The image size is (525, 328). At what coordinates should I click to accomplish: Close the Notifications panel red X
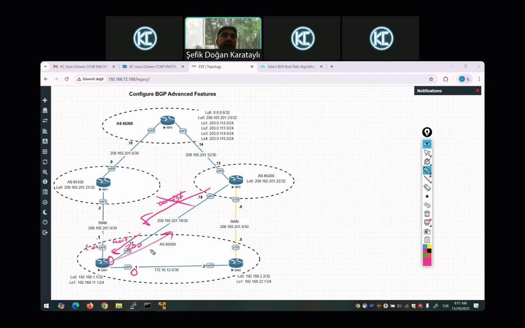[x=477, y=91]
